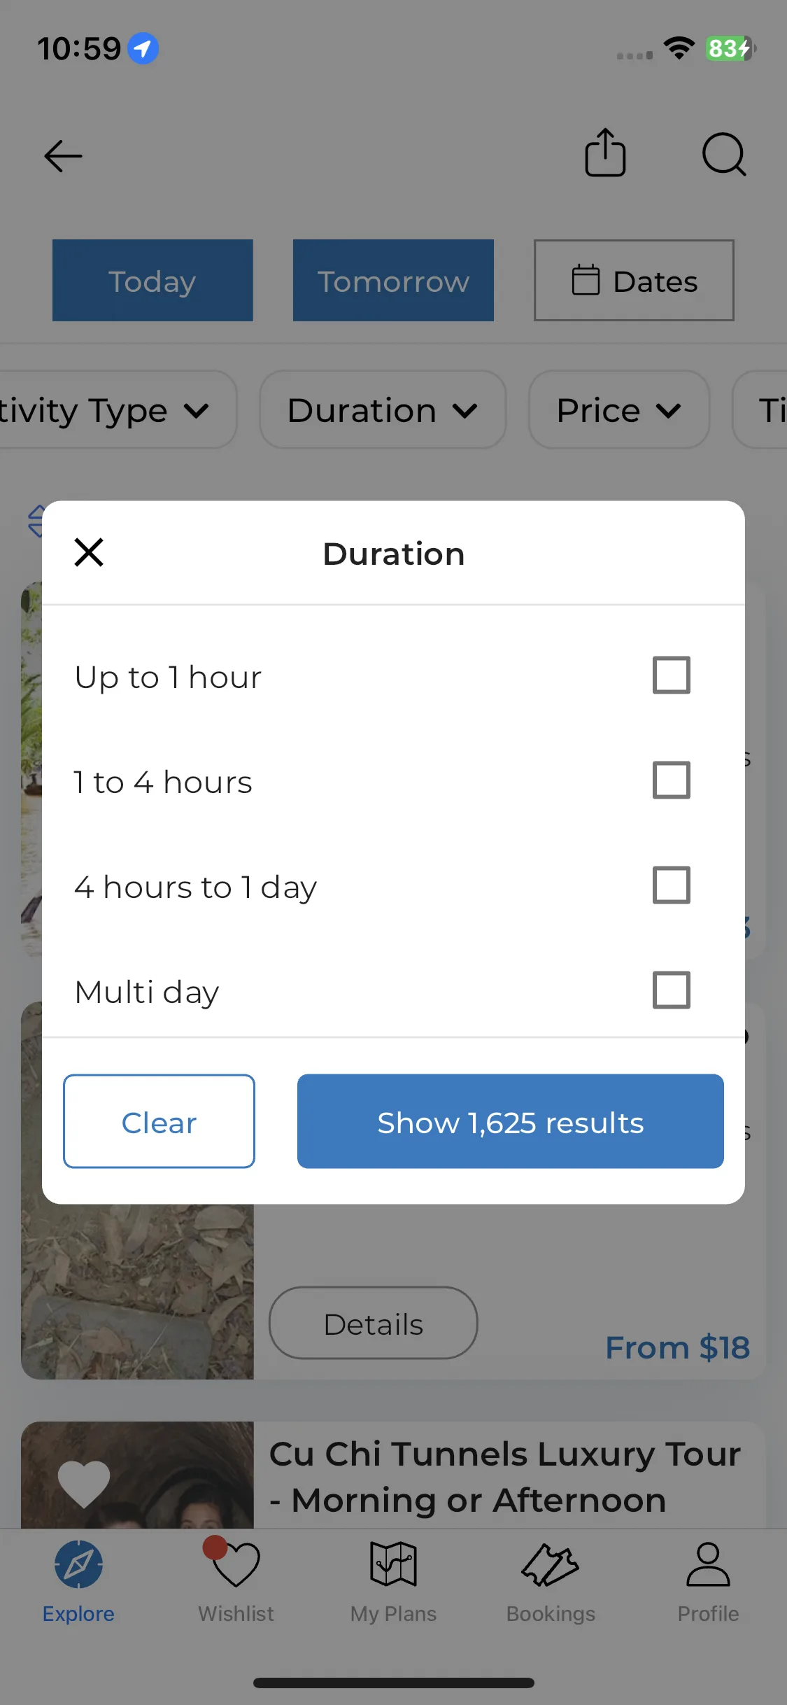
Task: Select the Tomorrow date tab
Action: [x=393, y=281]
